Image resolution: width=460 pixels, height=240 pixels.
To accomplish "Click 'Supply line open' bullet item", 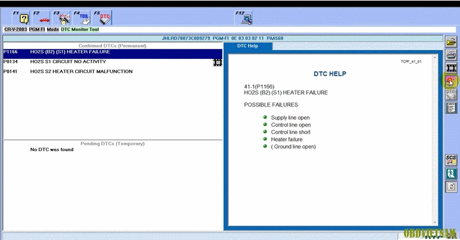I will point(290,118).
